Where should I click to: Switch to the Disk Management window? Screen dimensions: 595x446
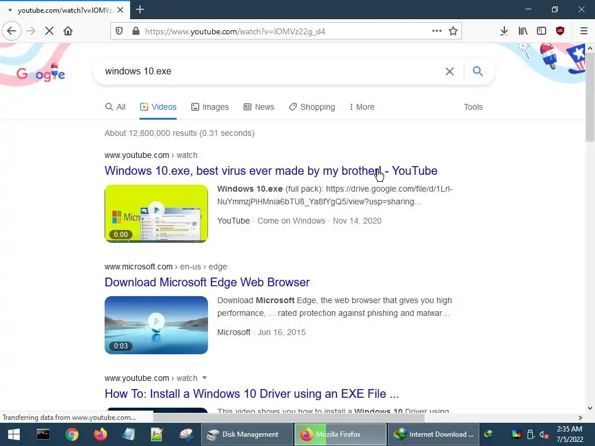(246, 434)
